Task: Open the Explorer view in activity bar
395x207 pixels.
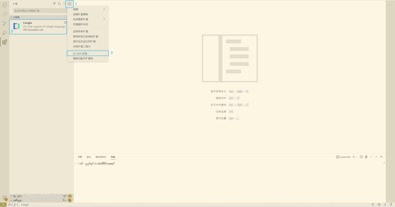Action: 4,5
